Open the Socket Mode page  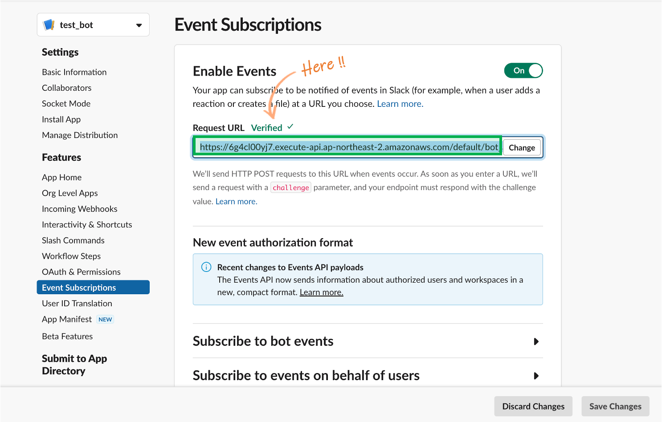66,104
